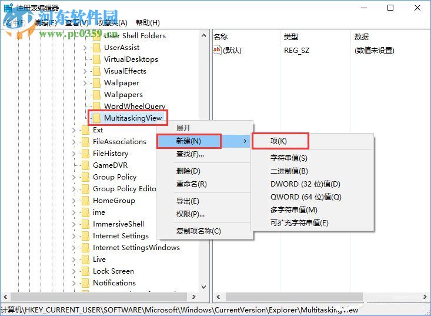Click the Internet Settings folder icon
The height and width of the screenshot is (316, 431).
pyautogui.click(x=85, y=236)
